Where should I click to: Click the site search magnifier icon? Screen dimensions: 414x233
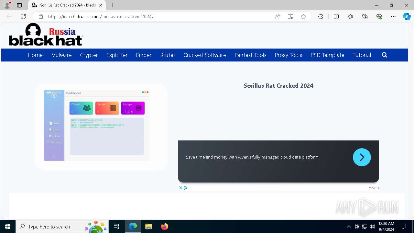(385, 55)
